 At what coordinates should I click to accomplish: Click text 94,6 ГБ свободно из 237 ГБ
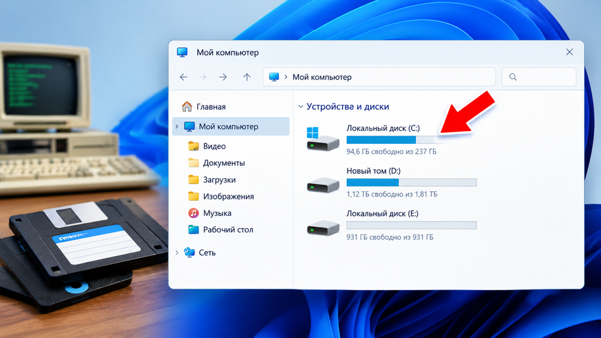pyautogui.click(x=391, y=152)
